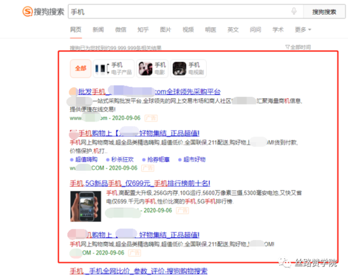348x278 pixels.
Task: Switch to the 知乎 tab
Action: point(143,30)
